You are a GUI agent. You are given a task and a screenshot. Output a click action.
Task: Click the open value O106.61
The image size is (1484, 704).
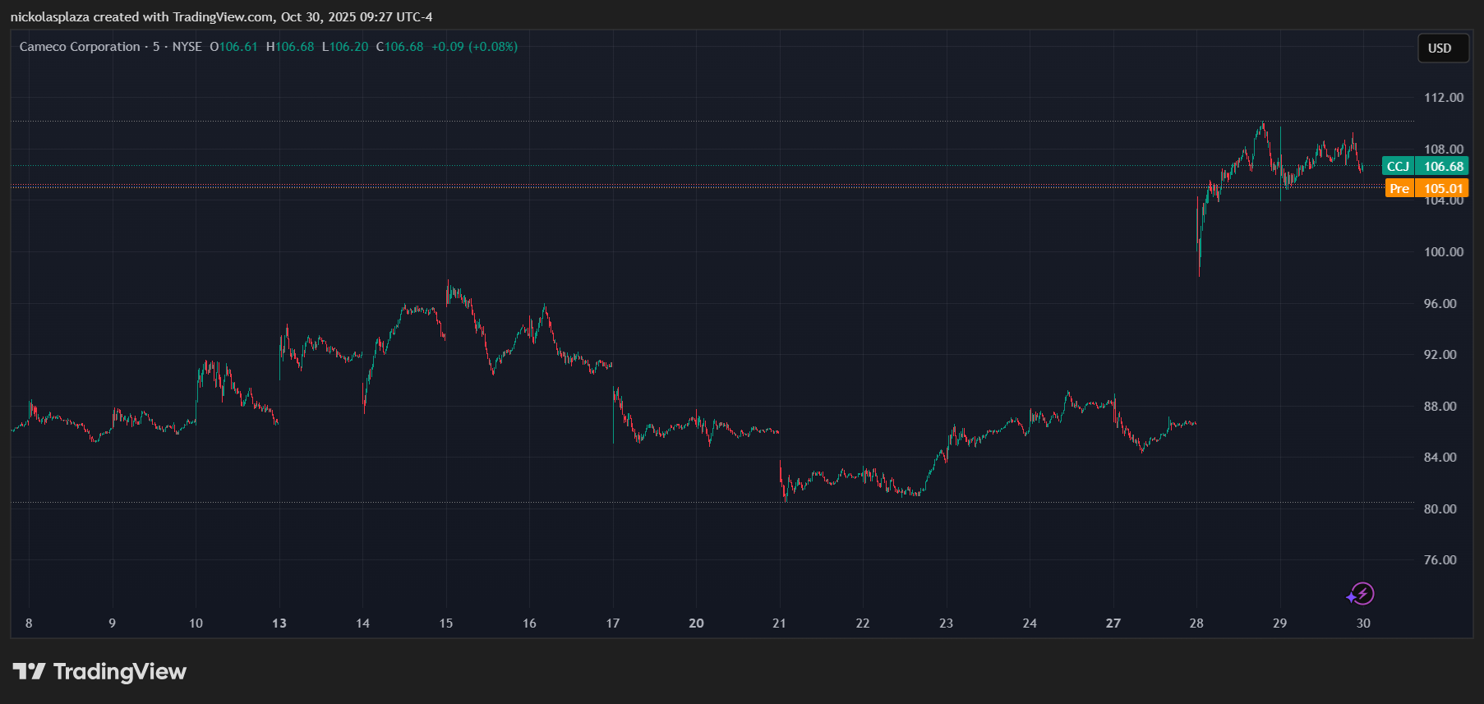233,47
